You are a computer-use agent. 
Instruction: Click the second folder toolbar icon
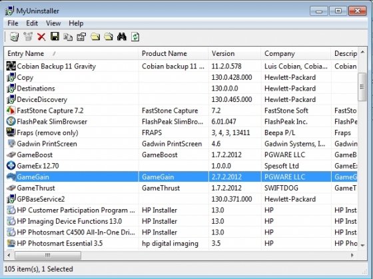tap(109, 37)
